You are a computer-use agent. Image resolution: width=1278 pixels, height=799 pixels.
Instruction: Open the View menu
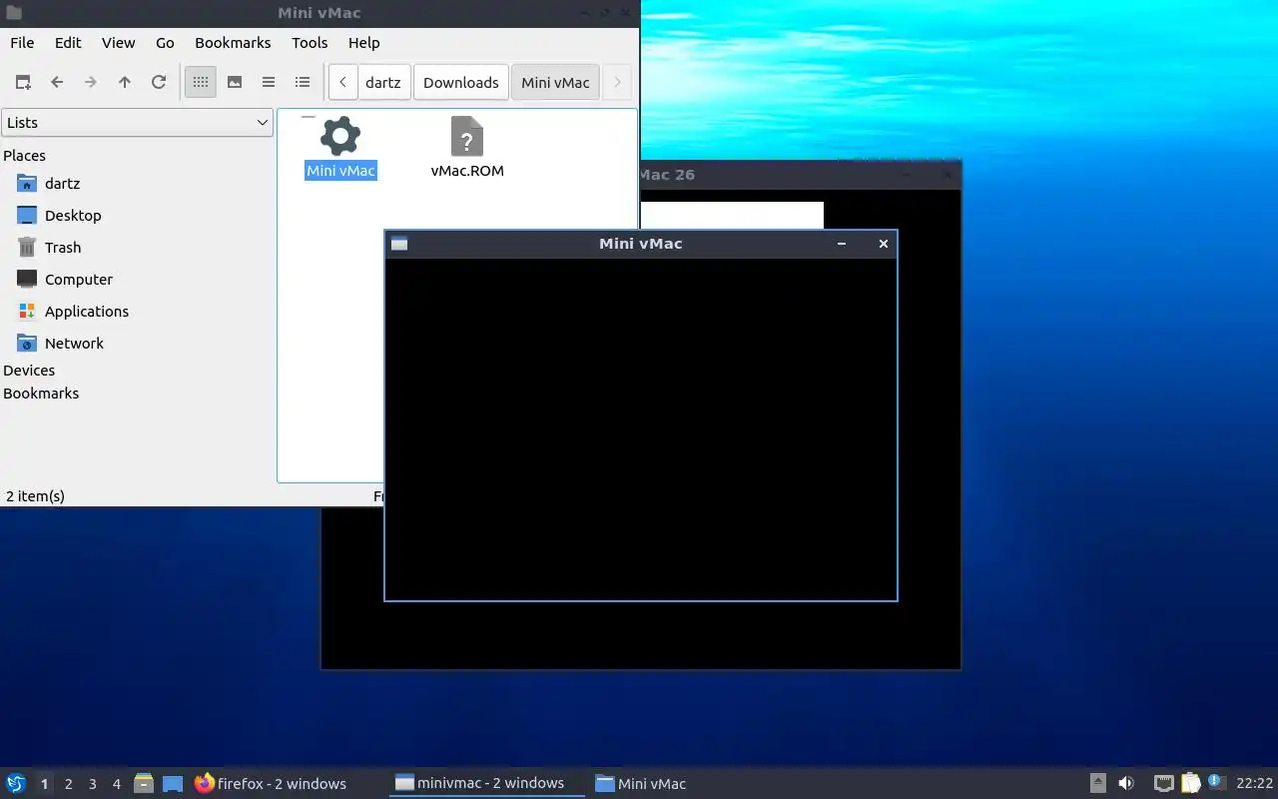[118, 42]
